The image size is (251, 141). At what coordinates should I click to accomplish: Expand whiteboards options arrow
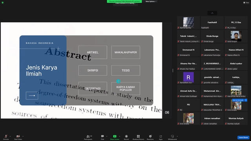[177, 136]
